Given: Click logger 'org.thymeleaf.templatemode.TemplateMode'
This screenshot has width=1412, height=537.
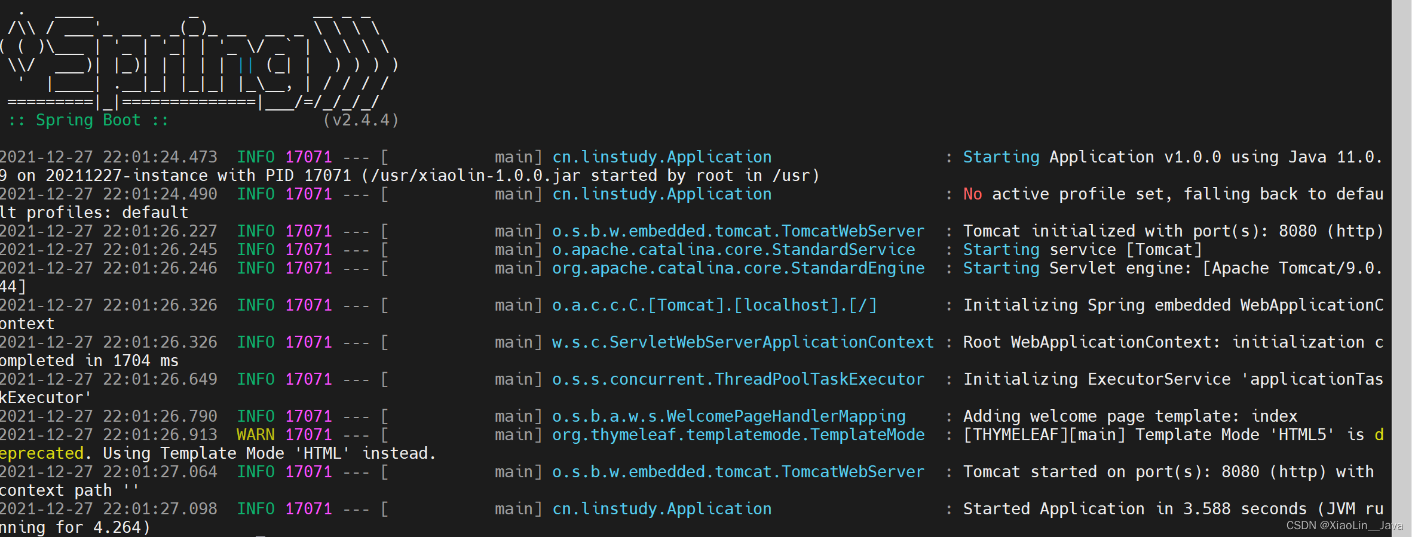Looking at the screenshot, I should click(739, 435).
